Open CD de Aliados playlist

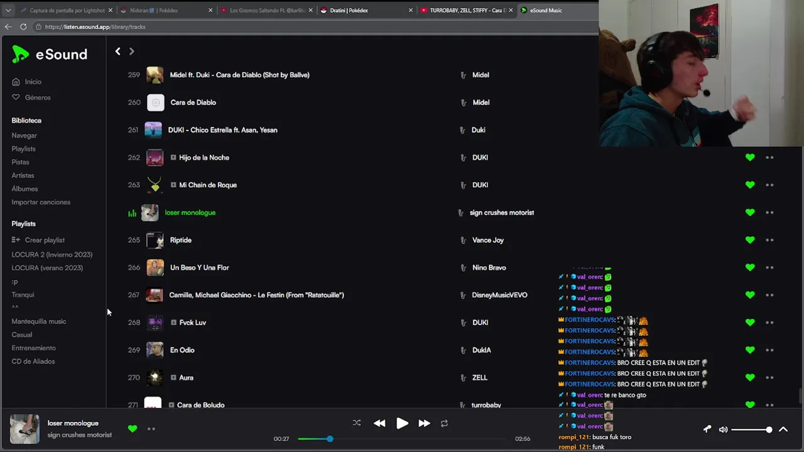tap(33, 362)
